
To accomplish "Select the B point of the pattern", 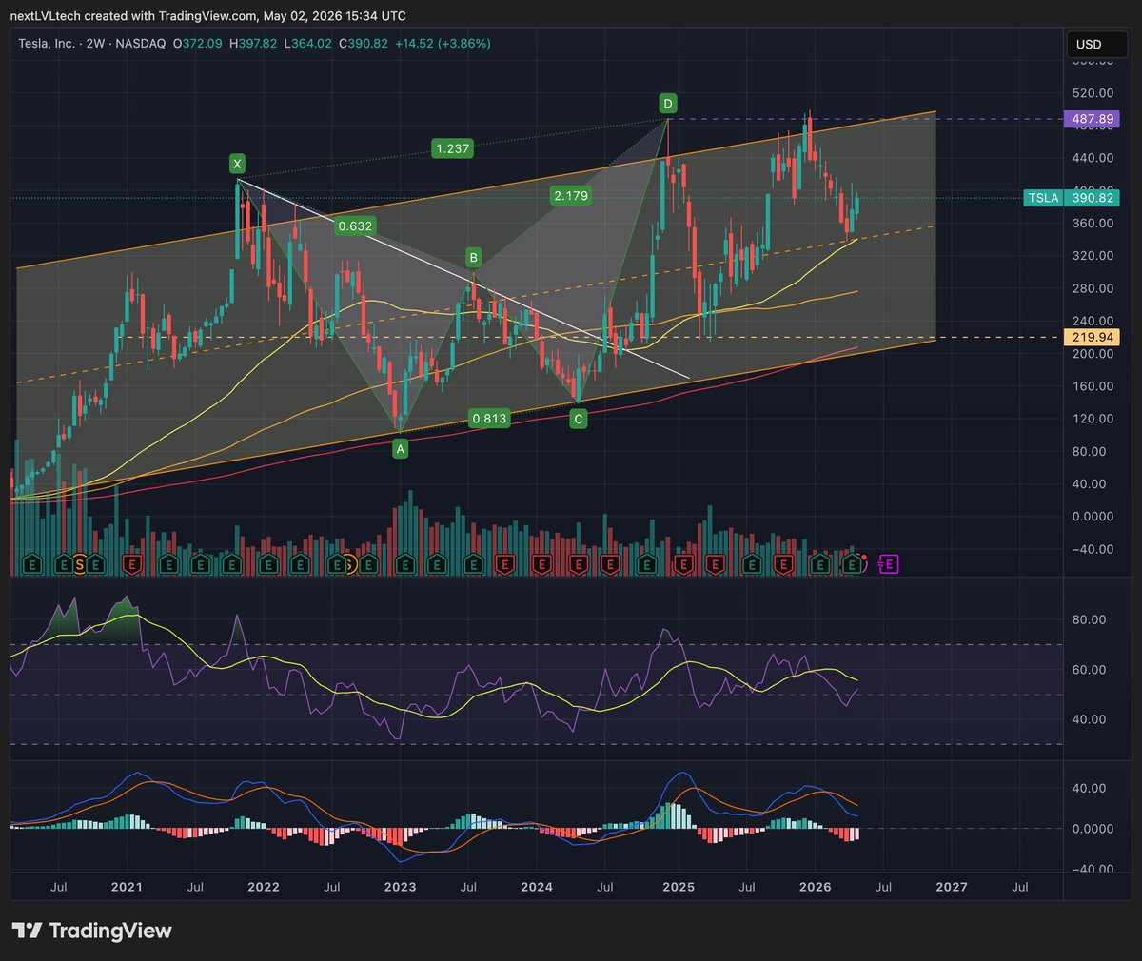I will click(x=473, y=257).
